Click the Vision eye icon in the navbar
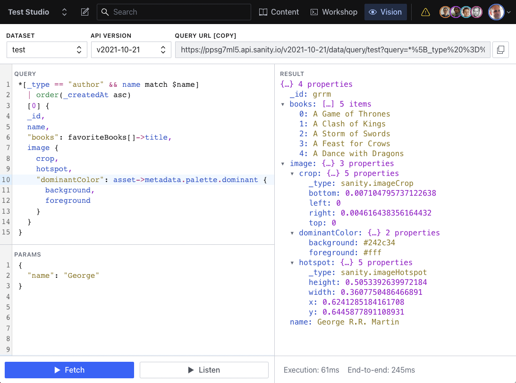 click(372, 12)
